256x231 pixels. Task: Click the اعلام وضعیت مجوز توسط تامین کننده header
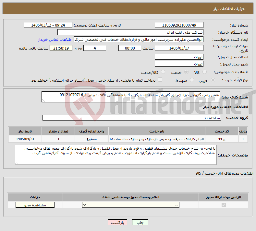131,197
